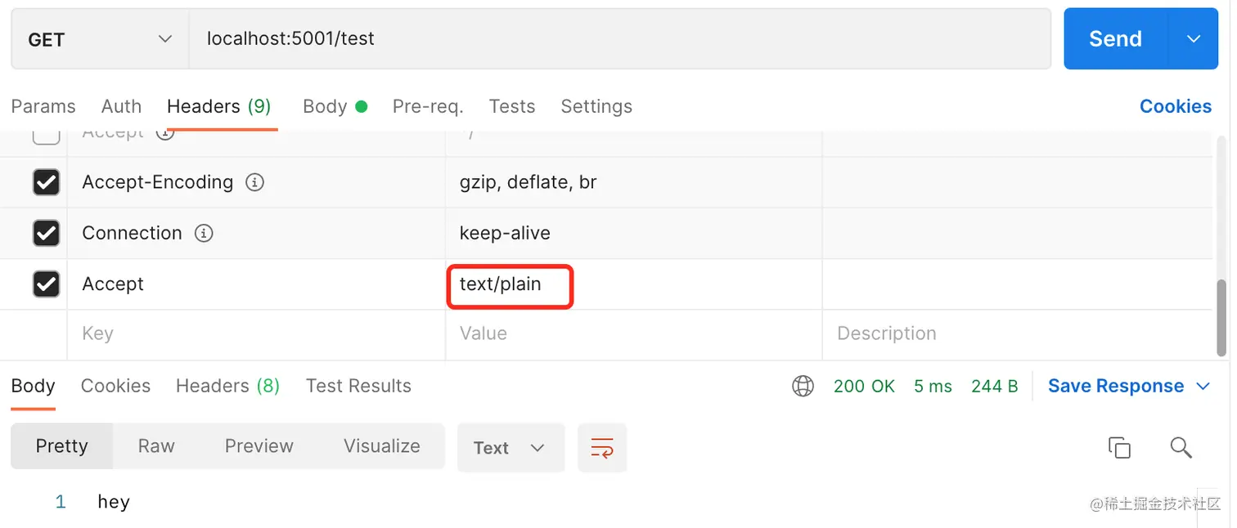This screenshot has height=528, width=1237.
Task: Click the globe network icon
Action: click(803, 386)
